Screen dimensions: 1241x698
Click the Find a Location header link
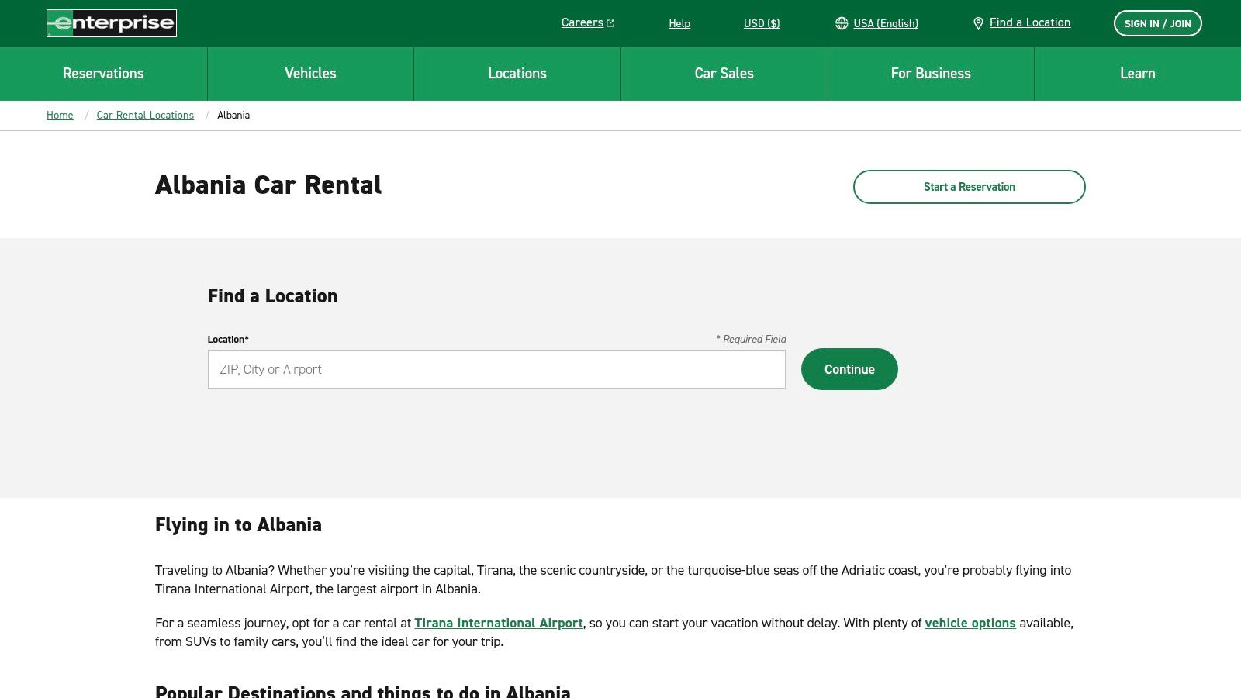[x=1030, y=22]
